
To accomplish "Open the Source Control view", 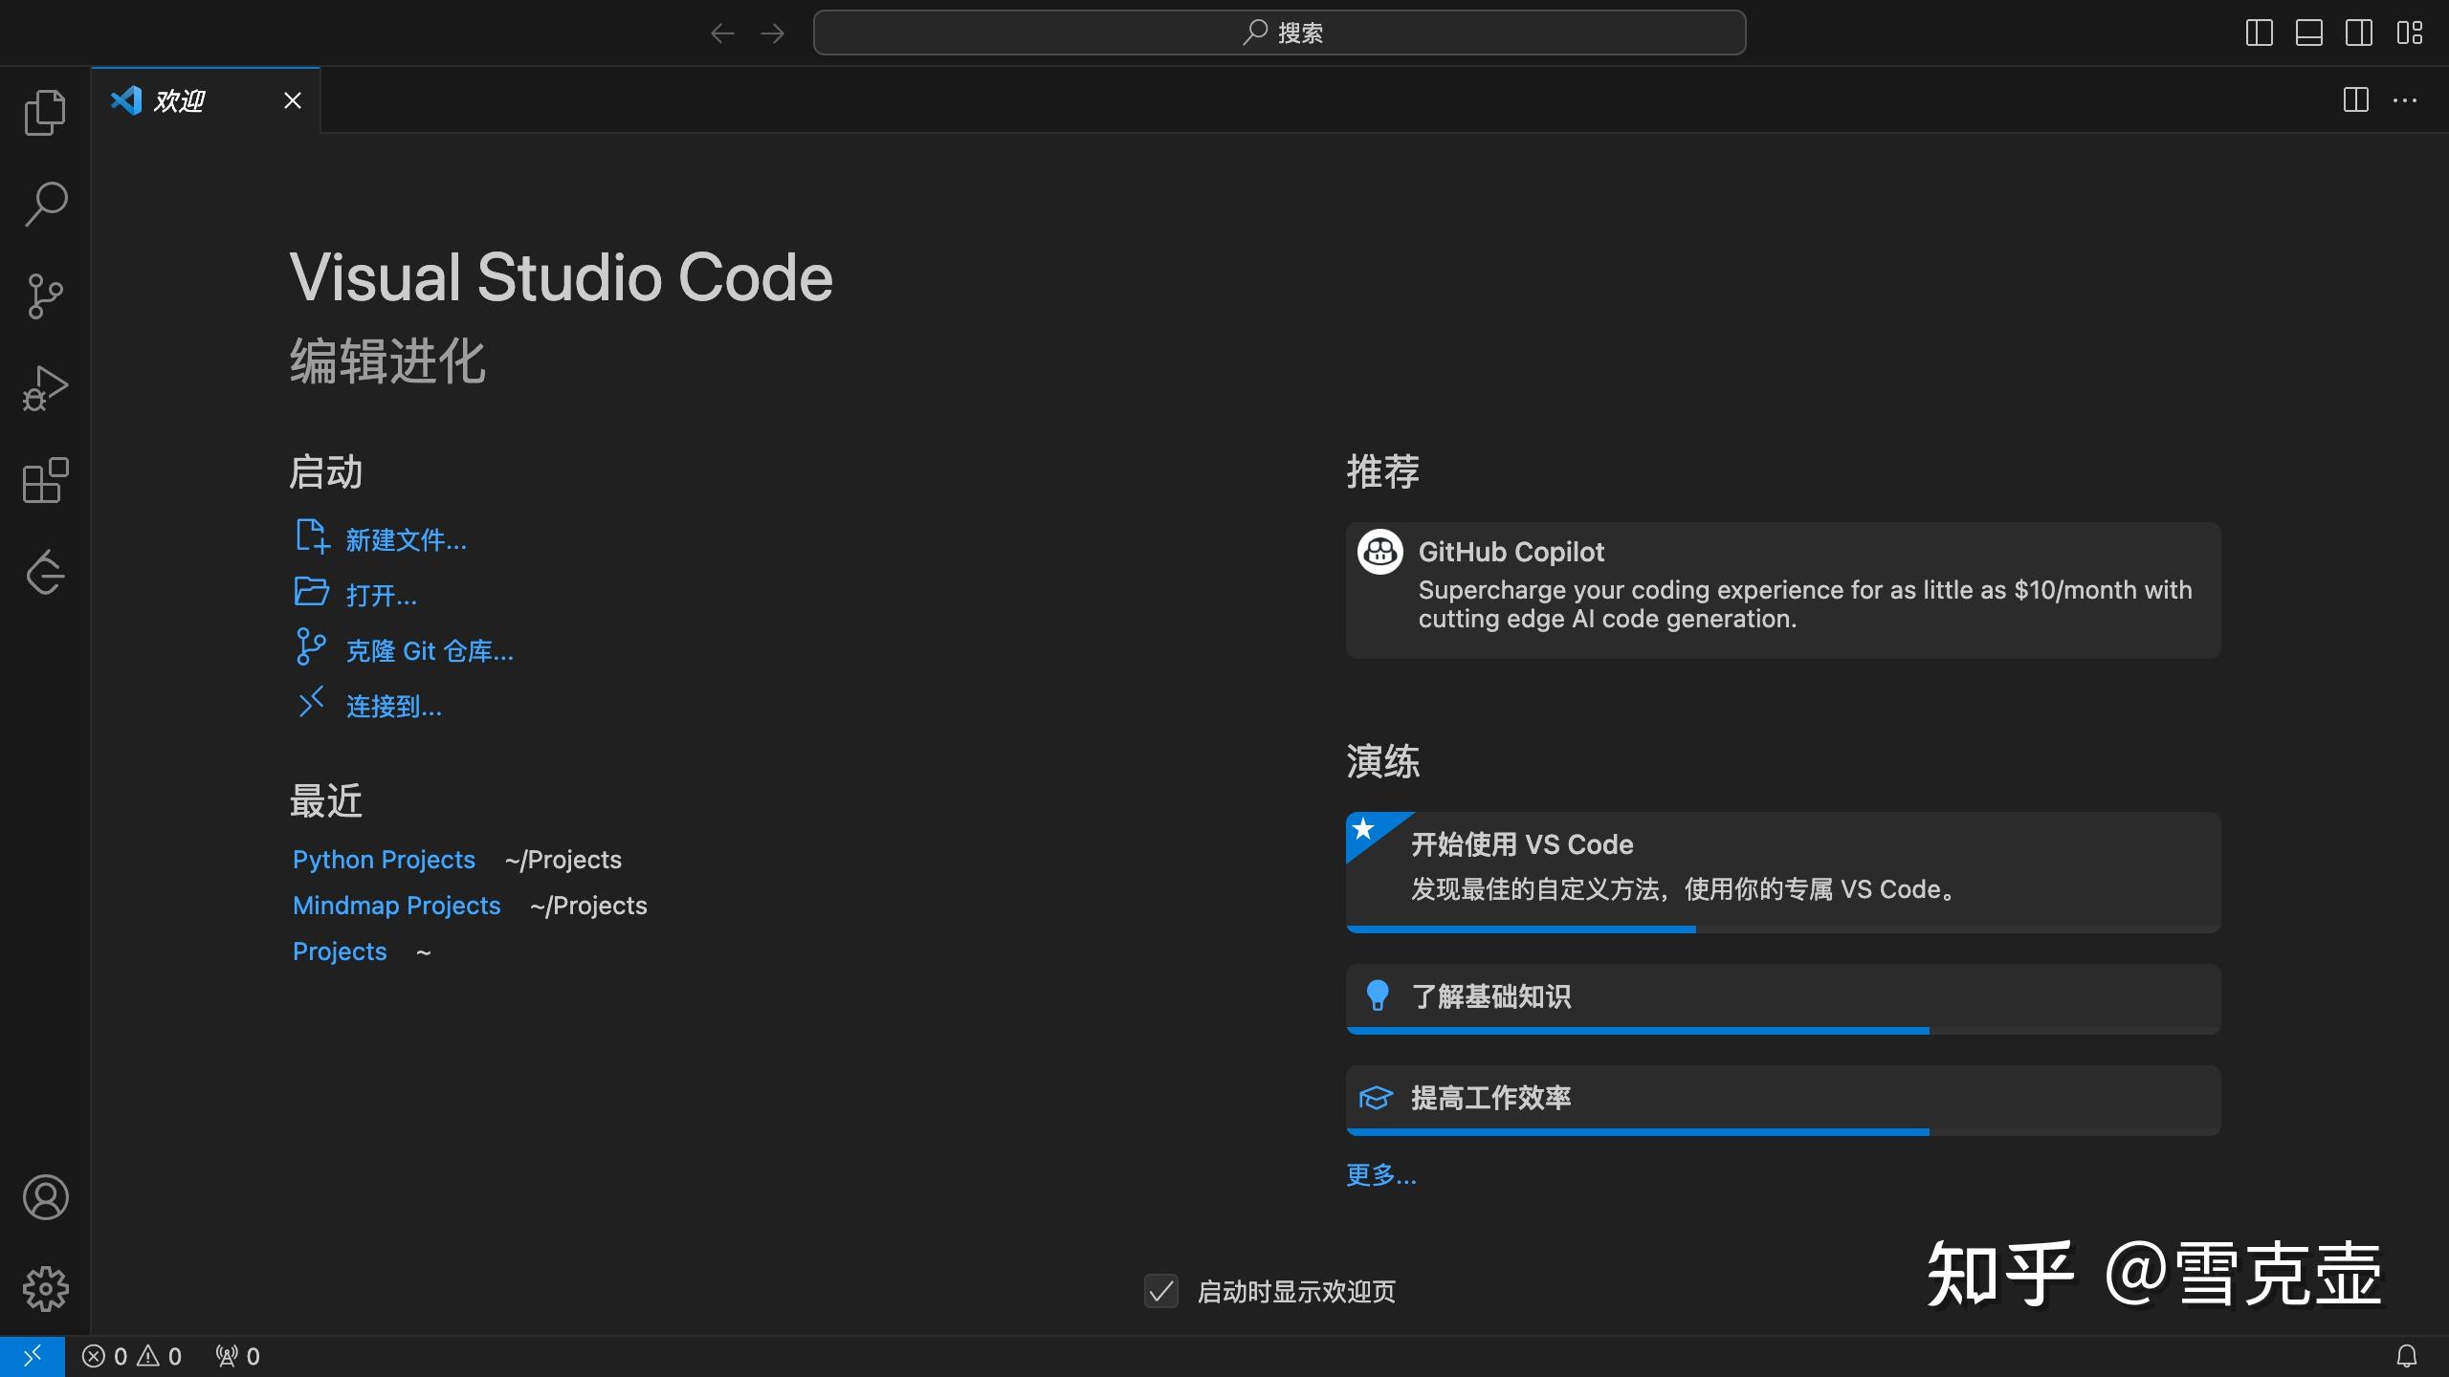I will click(45, 295).
